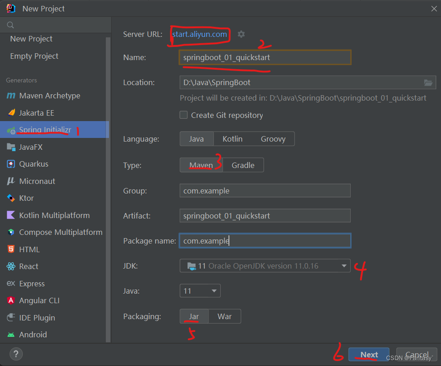The image size is (441, 366).
Task: Click the sidebar search field
Action: [x=56, y=25]
